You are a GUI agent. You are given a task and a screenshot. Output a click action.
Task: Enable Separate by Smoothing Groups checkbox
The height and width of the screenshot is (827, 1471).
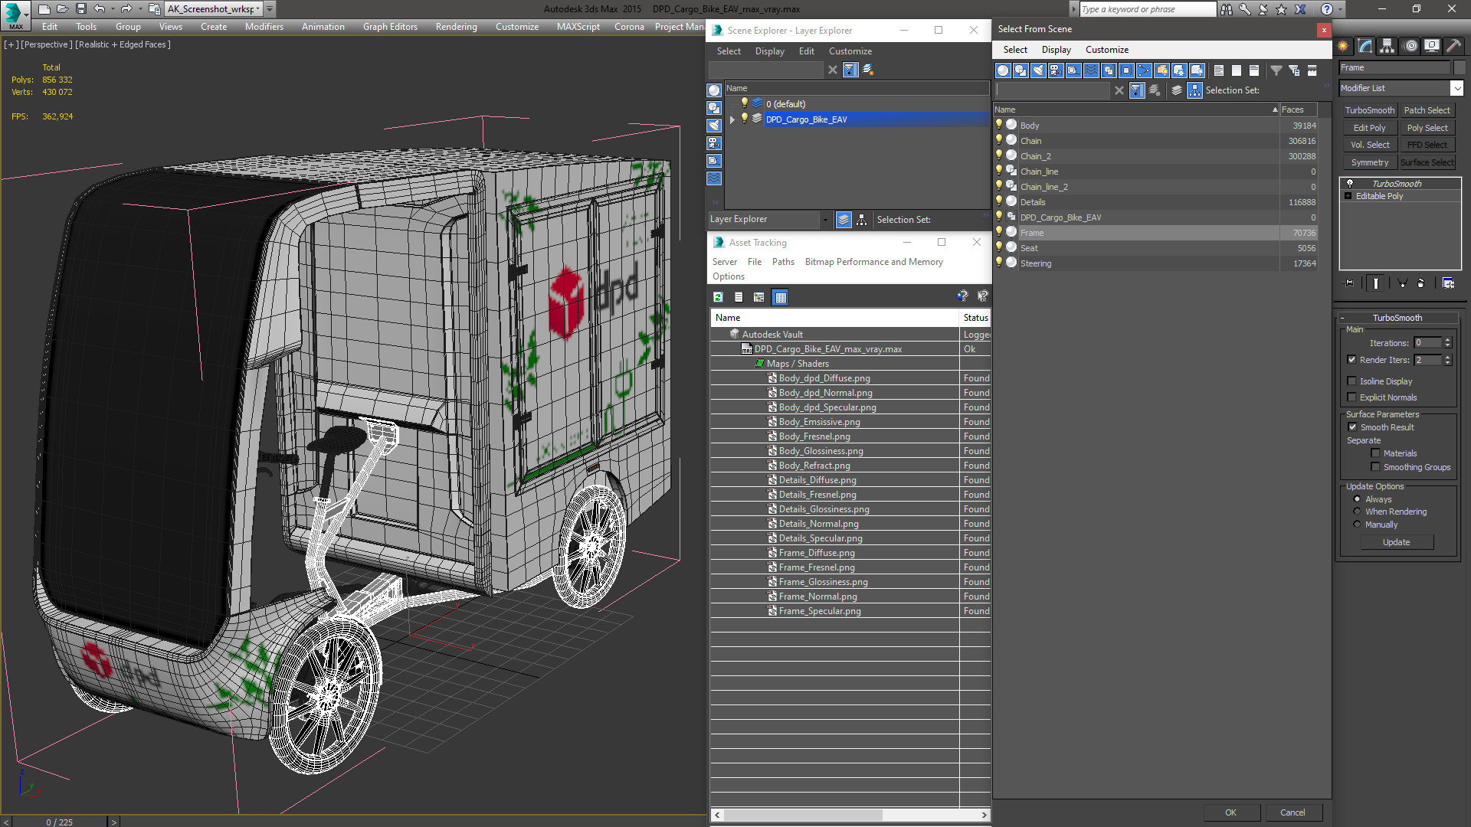[x=1375, y=466]
